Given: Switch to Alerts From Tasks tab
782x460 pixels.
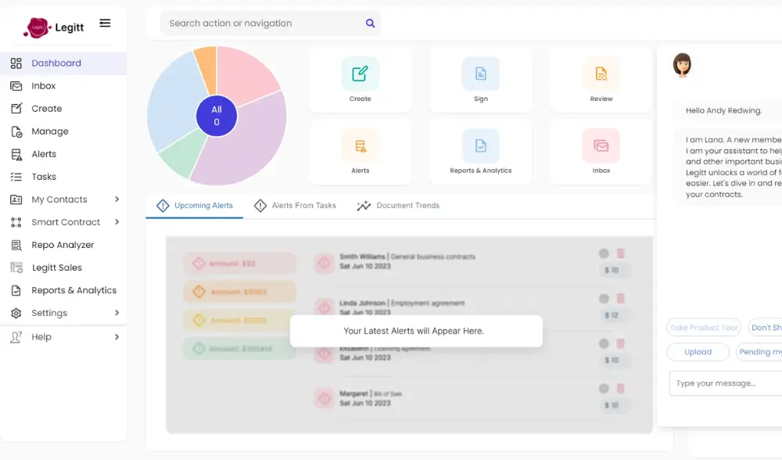Looking at the screenshot, I should [295, 206].
